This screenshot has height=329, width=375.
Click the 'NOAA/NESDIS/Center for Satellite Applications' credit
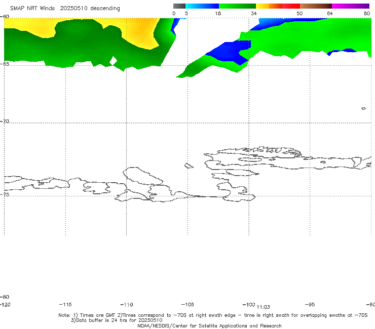209,325
